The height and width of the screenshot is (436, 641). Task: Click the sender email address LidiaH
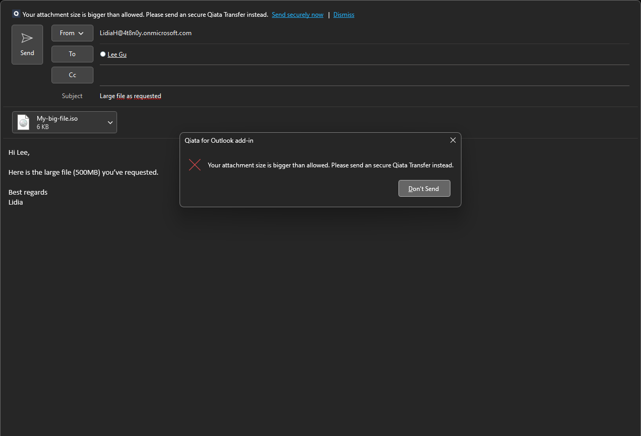pyautogui.click(x=145, y=33)
